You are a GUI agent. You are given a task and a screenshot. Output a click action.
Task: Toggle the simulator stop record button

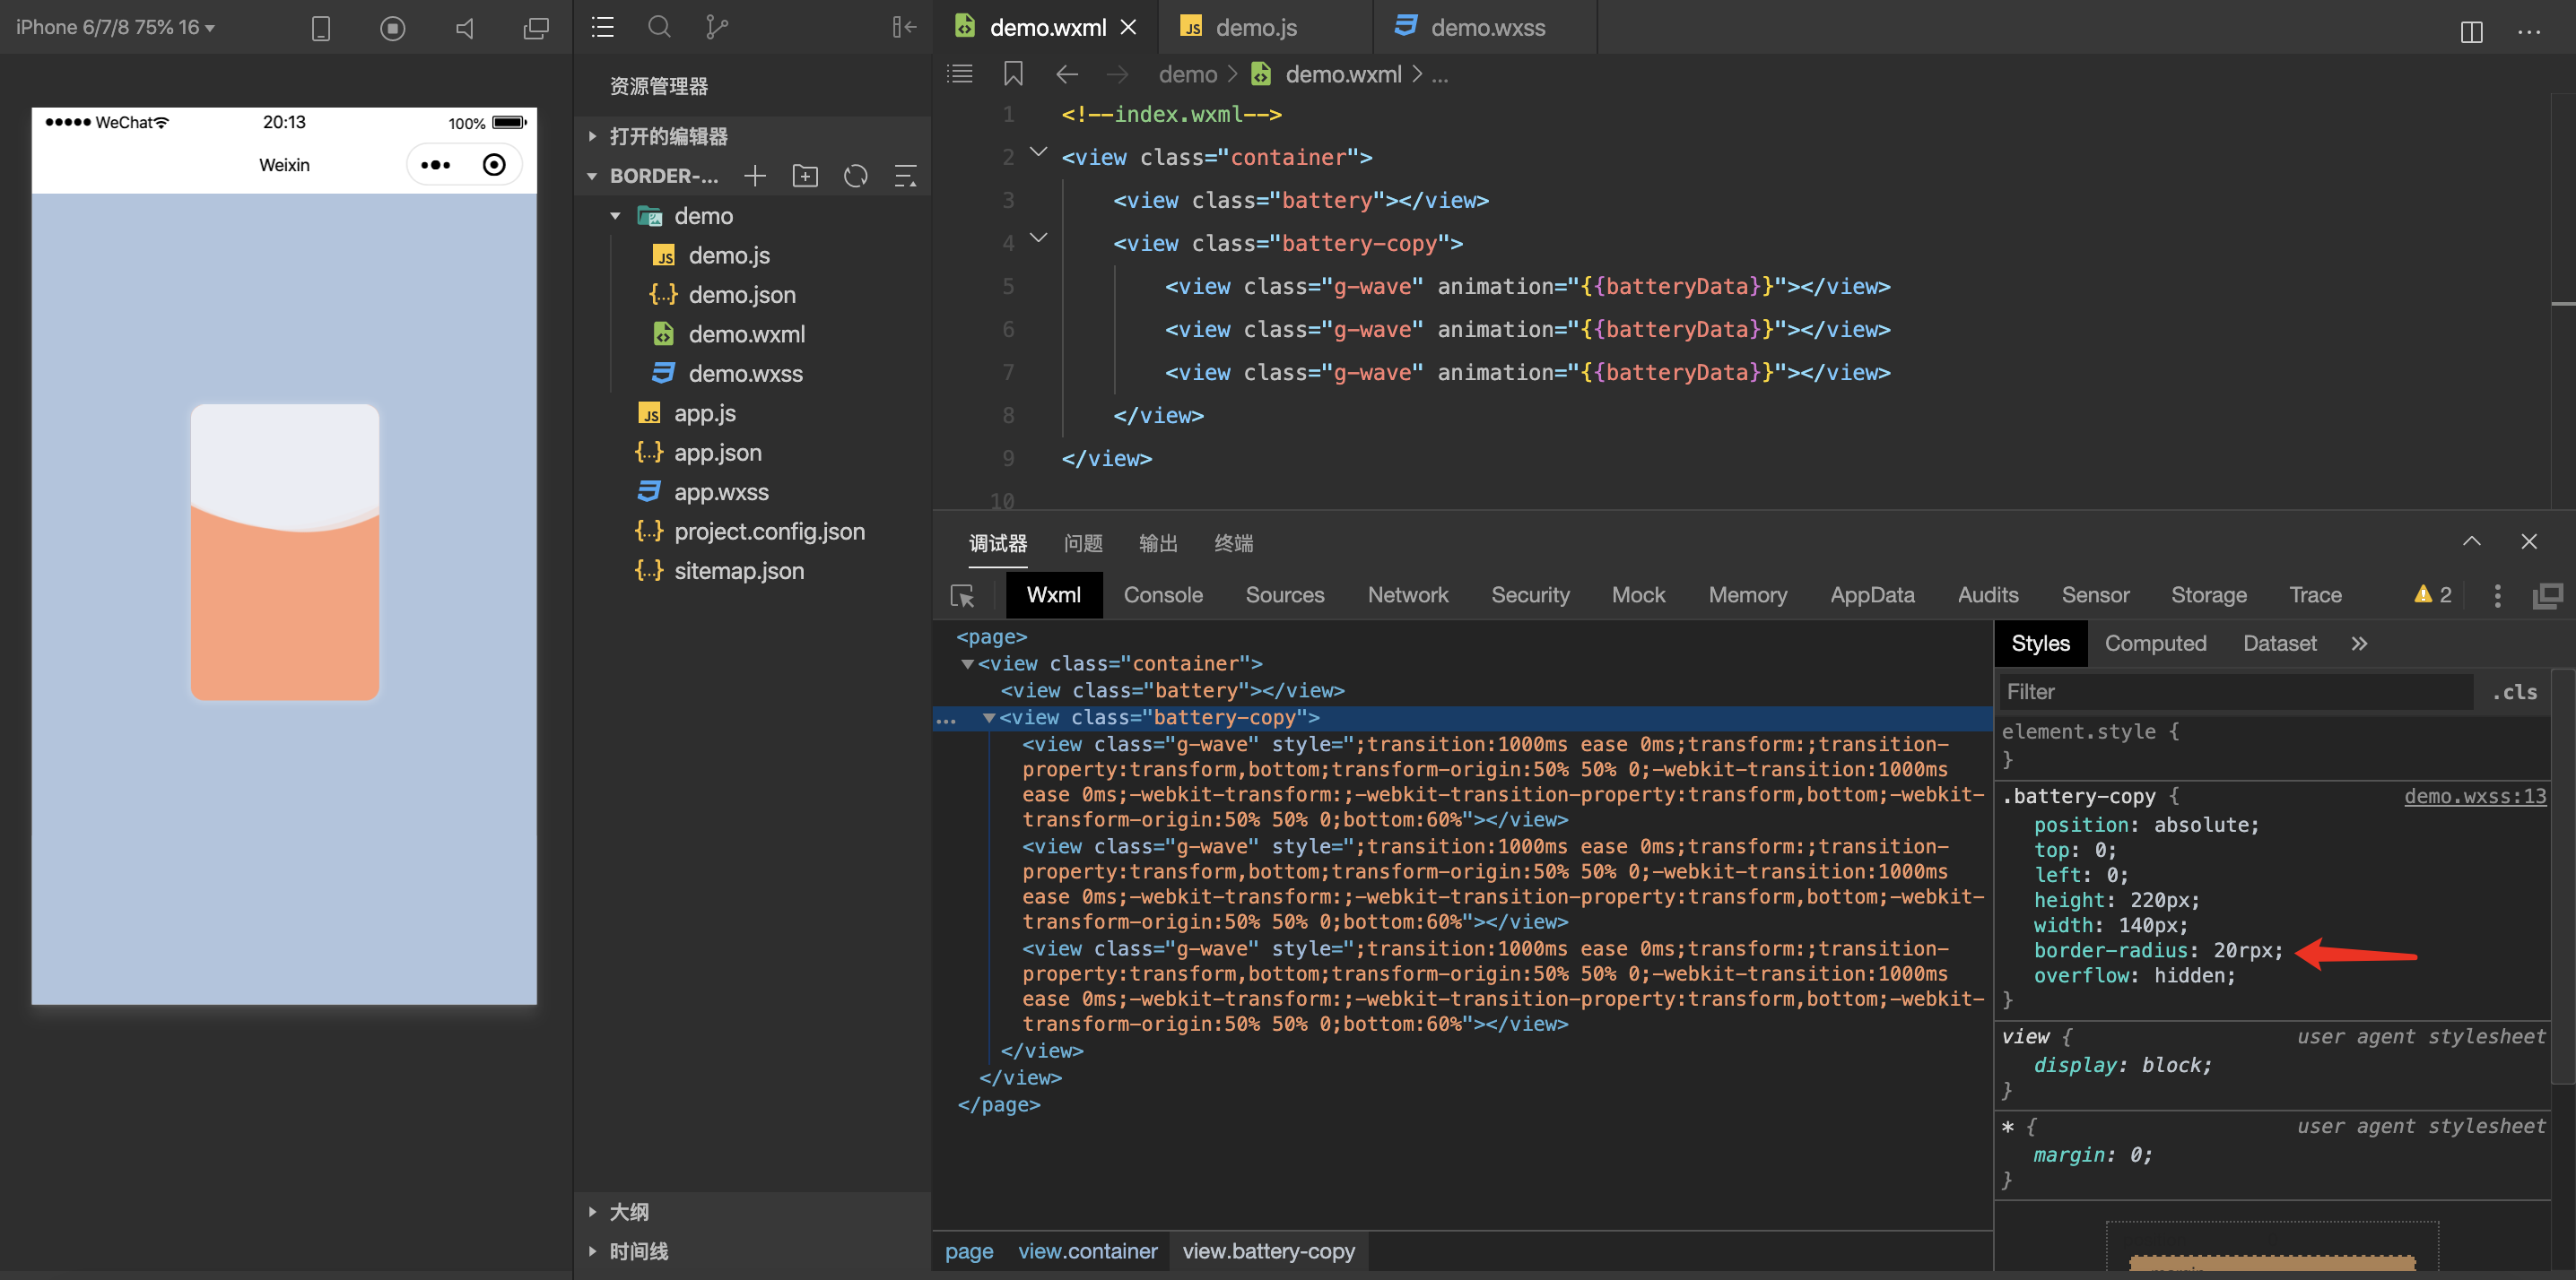point(392,28)
